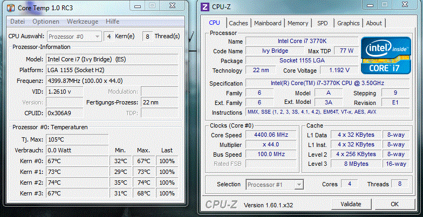This screenshot has height=217, width=423.
Task: Click the Kern #0 temperature 67°C field
Action: pos(77,161)
